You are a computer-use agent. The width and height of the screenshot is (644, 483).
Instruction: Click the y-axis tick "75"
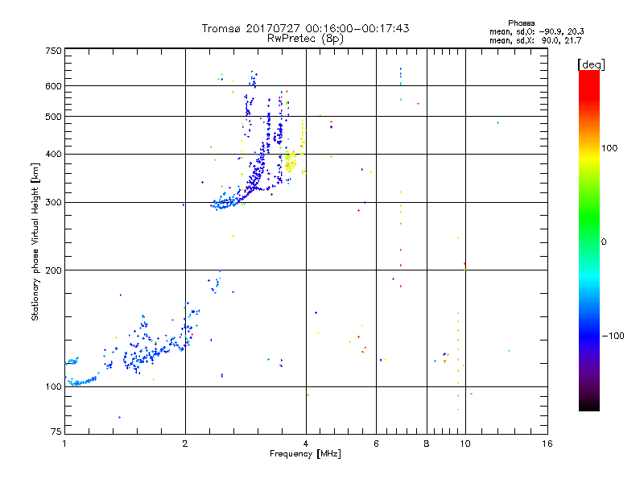tap(56, 431)
